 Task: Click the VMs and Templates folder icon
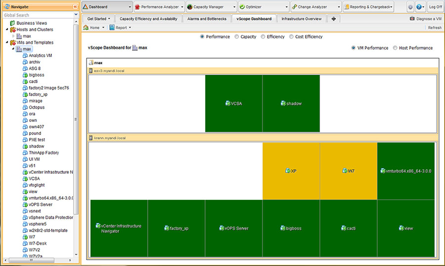13,42
